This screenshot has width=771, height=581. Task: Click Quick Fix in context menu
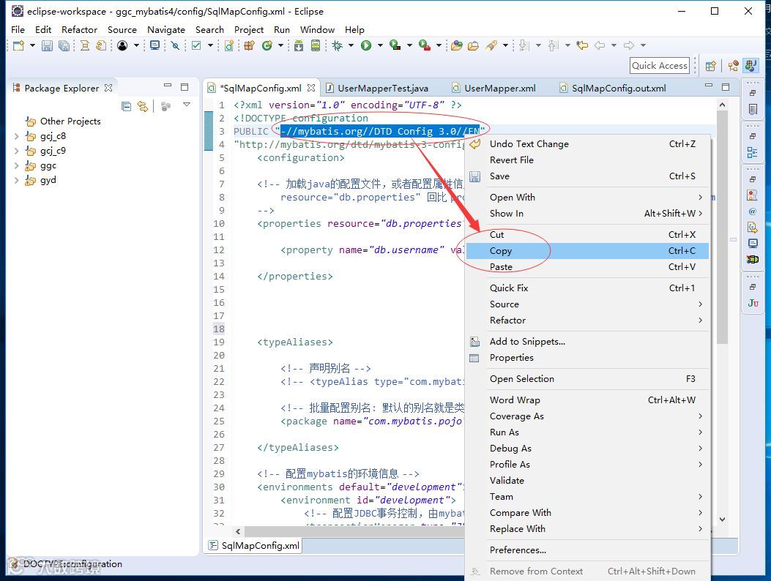(587, 288)
